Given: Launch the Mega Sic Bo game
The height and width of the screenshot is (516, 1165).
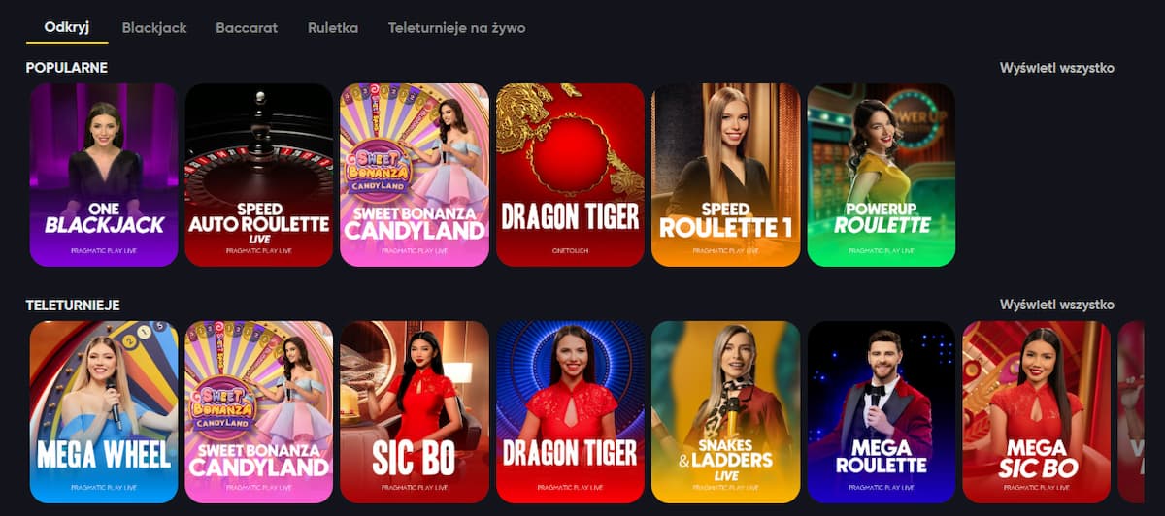Looking at the screenshot, I should pyautogui.click(x=1037, y=412).
